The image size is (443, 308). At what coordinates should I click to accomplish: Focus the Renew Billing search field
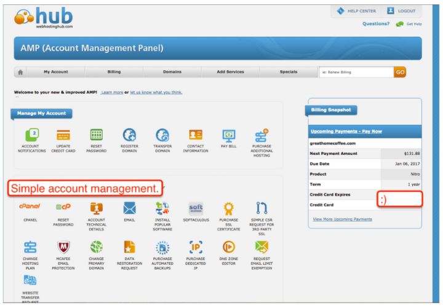[356, 72]
